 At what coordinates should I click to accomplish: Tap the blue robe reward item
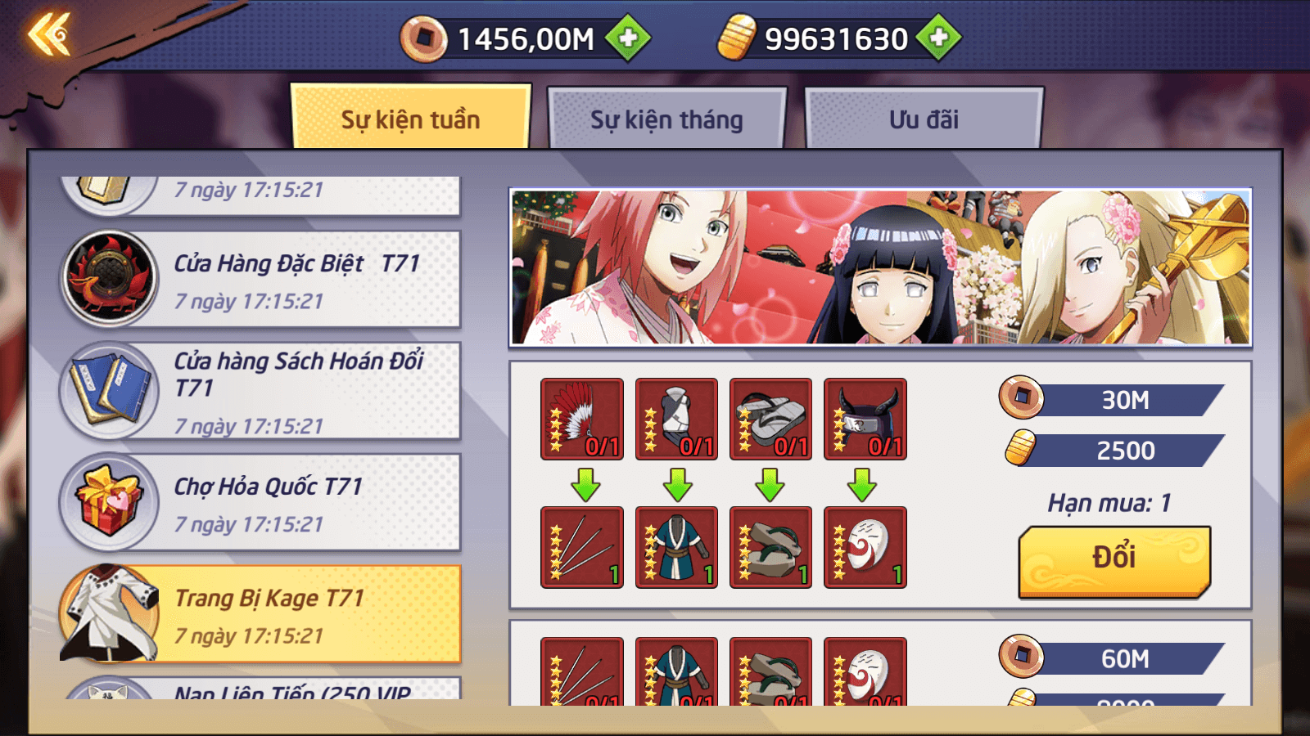[x=676, y=547]
